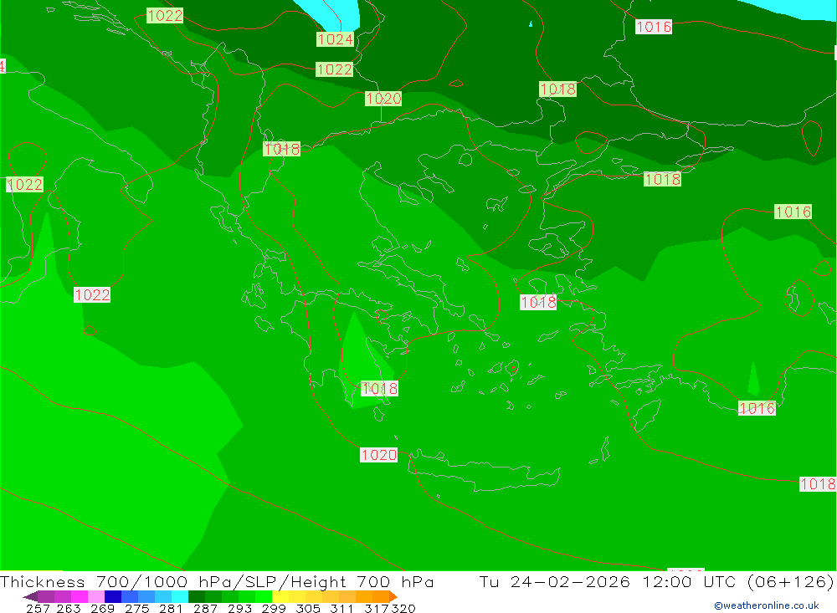Select the light pink legend swatch above 269

point(96,596)
